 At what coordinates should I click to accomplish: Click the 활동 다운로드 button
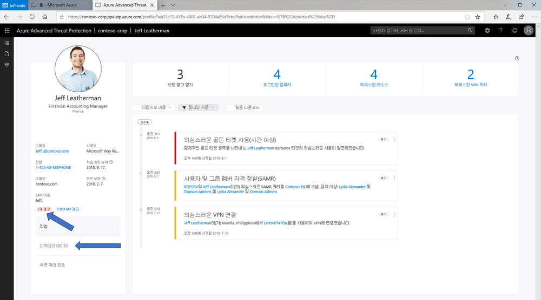click(245, 107)
